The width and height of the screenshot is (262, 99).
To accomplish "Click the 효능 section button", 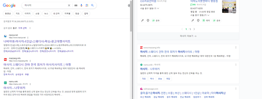I will [160, 79].
